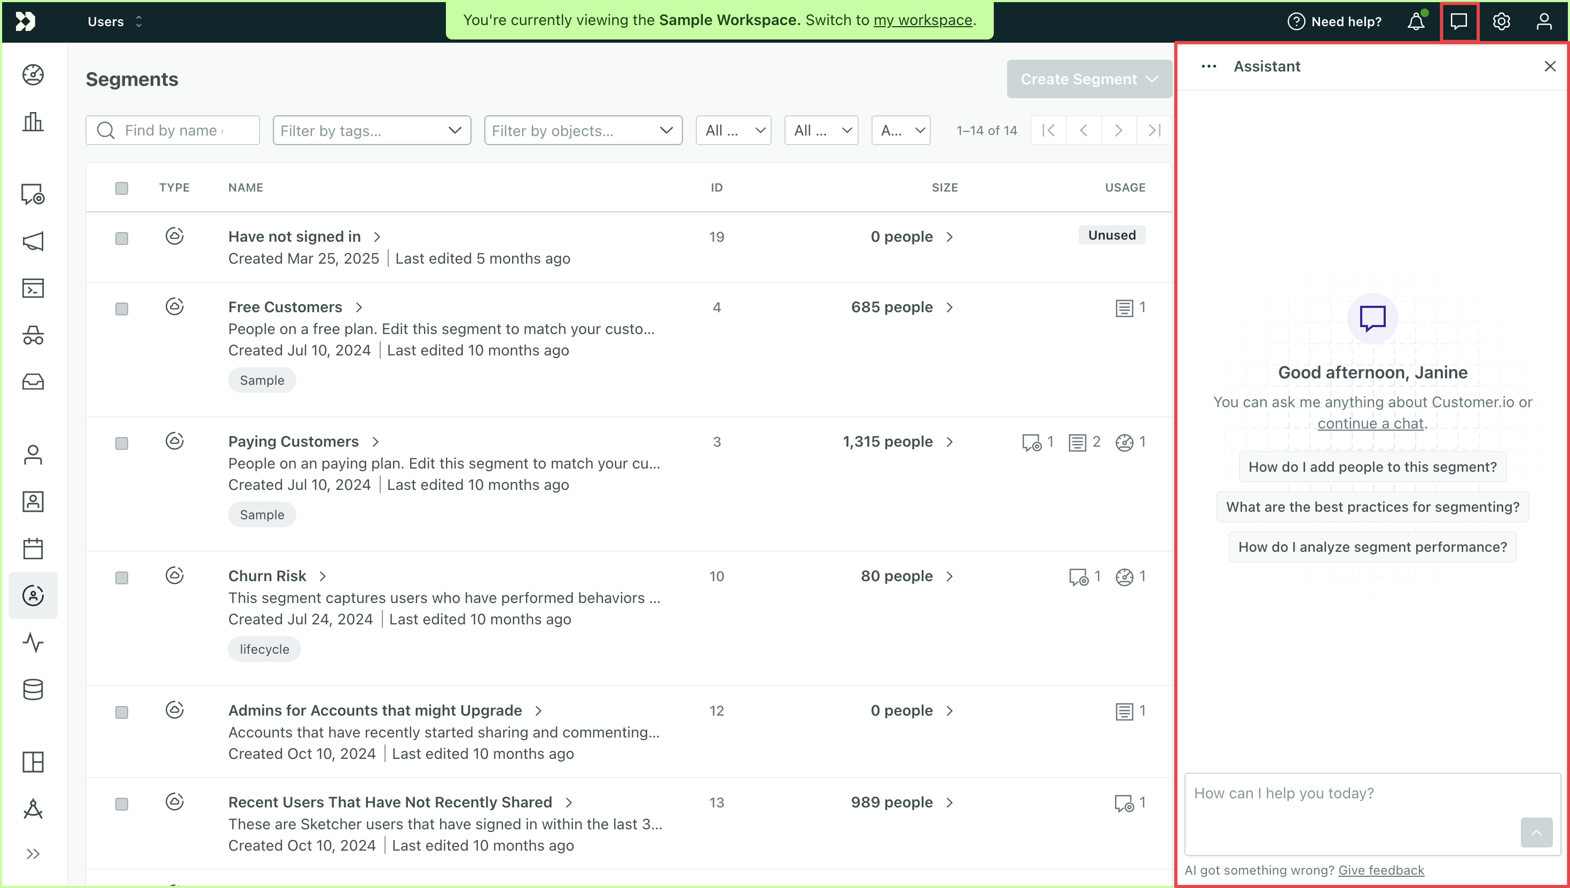The height and width of the screenshot is (888, 1570).
Task: Open the Activity Logs pulse icon
Action: click(x=33, y=642)
